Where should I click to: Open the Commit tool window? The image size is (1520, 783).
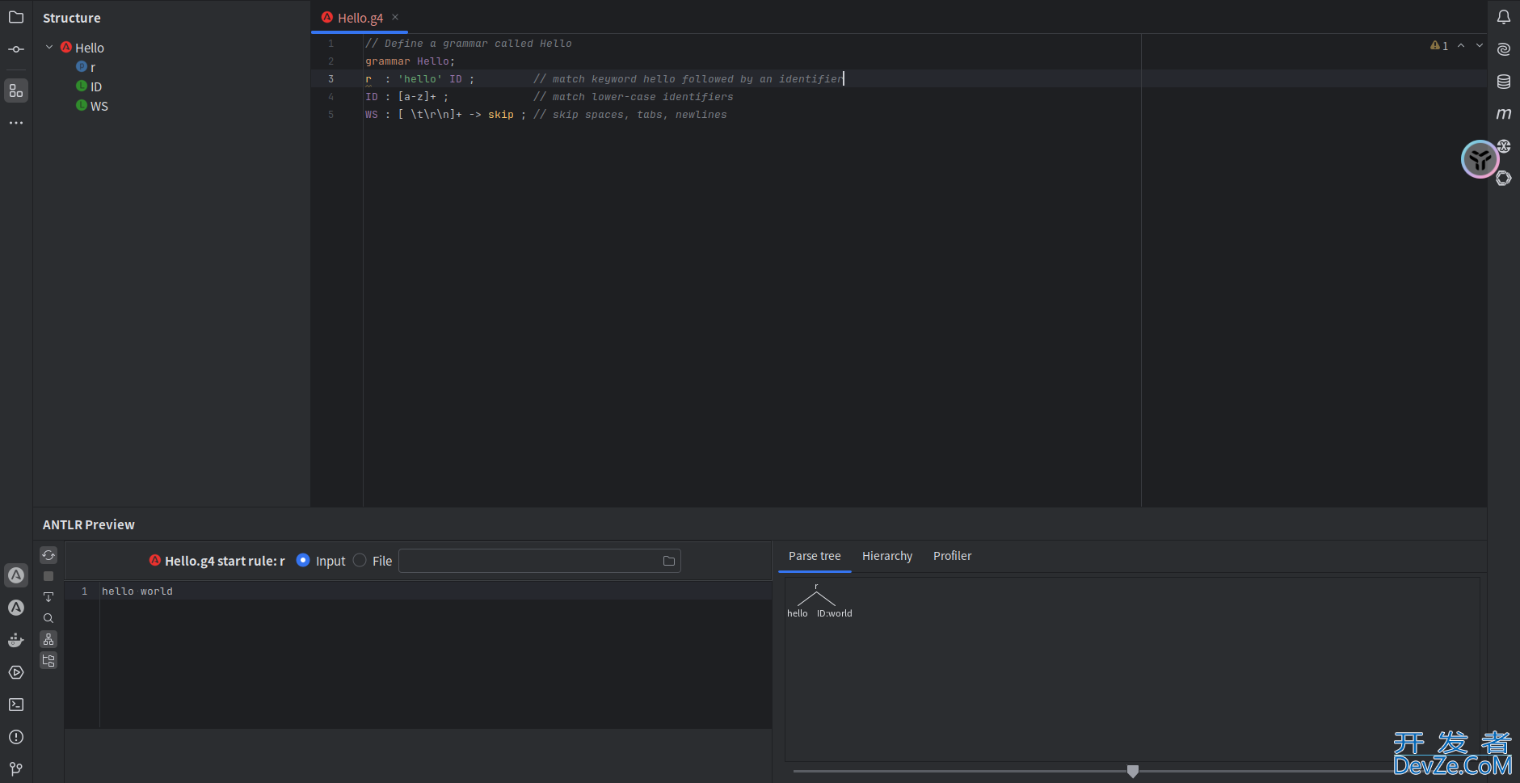pyautogui.click(x=16, y=49)
